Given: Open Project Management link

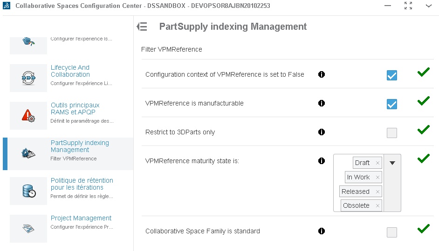Looking at the screenshot, I should (81, 218).
